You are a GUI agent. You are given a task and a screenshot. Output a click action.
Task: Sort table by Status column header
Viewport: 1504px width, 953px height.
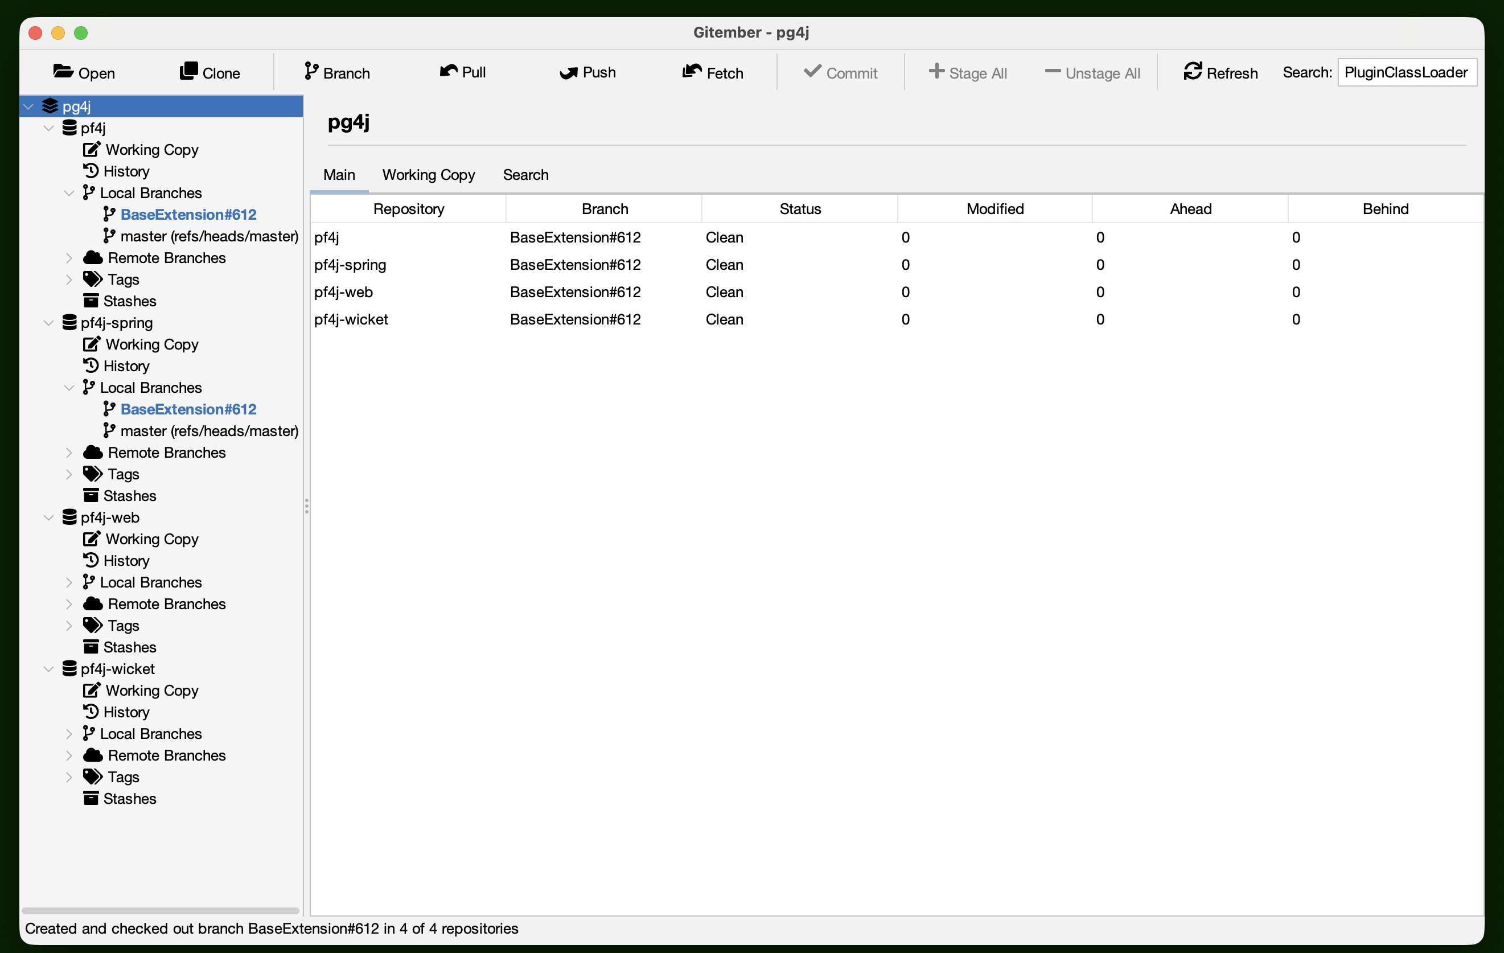(x=800, y=208)
